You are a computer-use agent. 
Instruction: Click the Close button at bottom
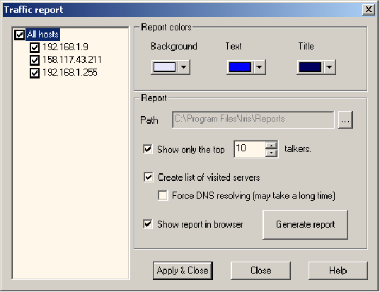coord(260,271)
